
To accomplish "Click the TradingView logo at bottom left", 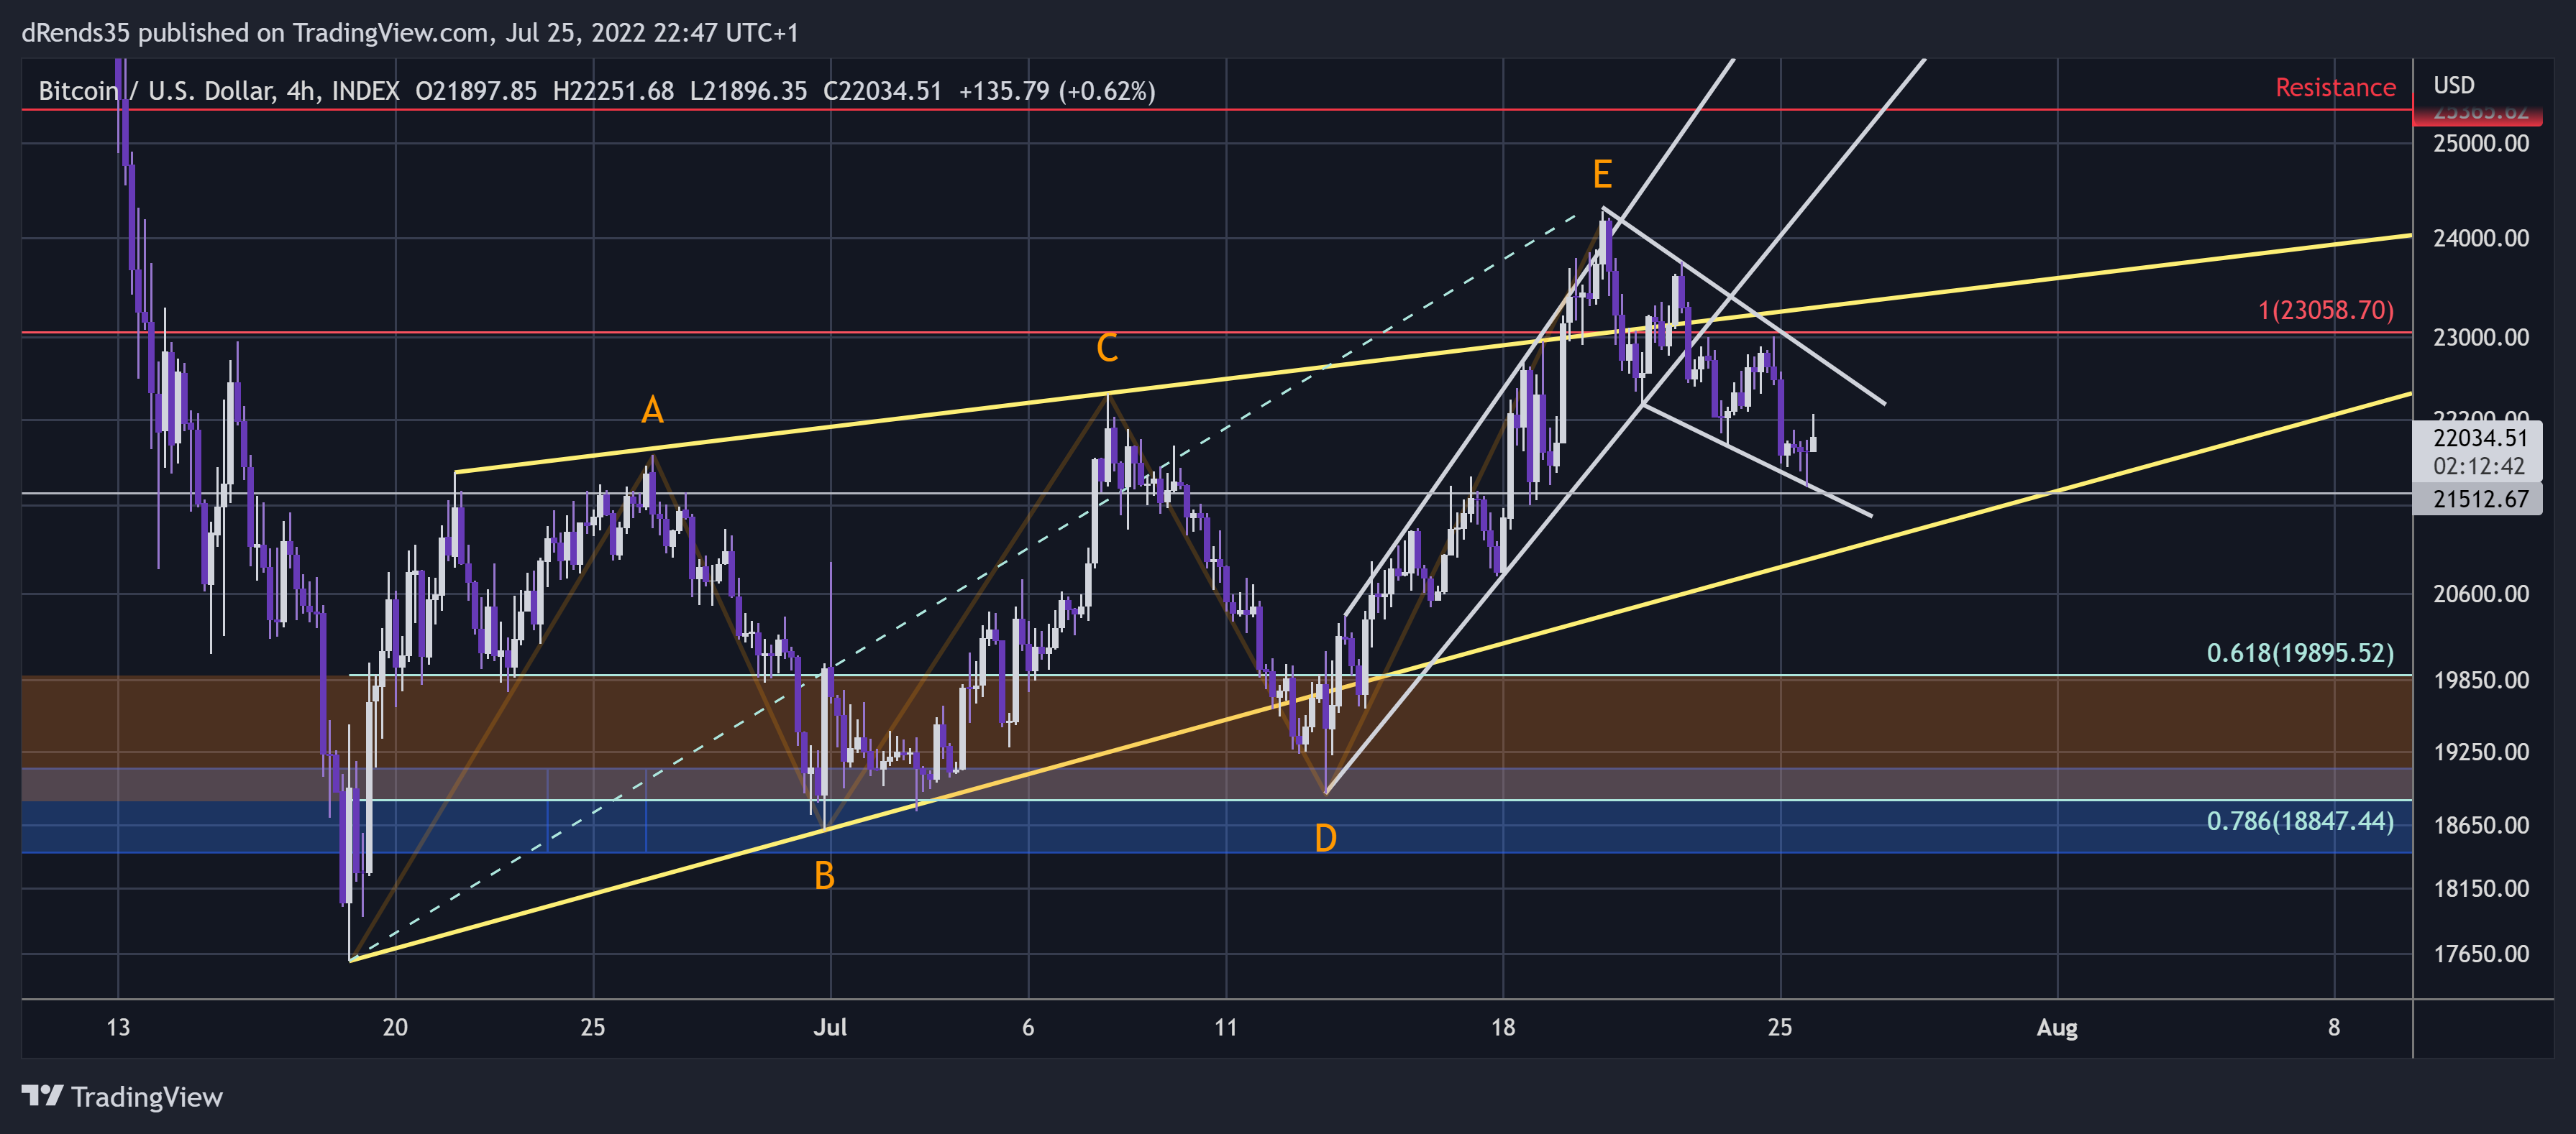I will coord(122,1097).
